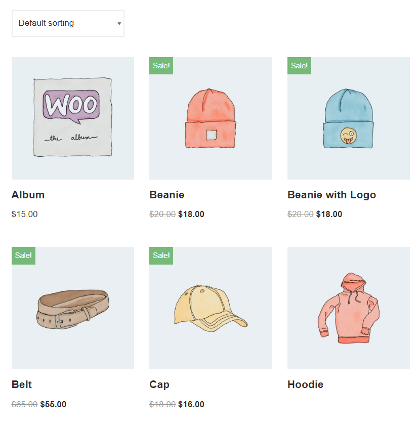This screenshot has height=429, width=418.
Task: Click the $15.00 price under Album
Action: (24, 214)
